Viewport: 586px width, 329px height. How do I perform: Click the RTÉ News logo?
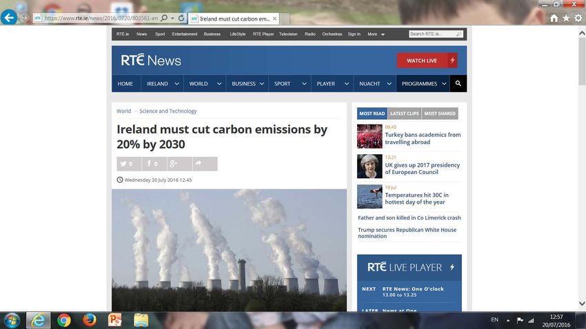151,60
